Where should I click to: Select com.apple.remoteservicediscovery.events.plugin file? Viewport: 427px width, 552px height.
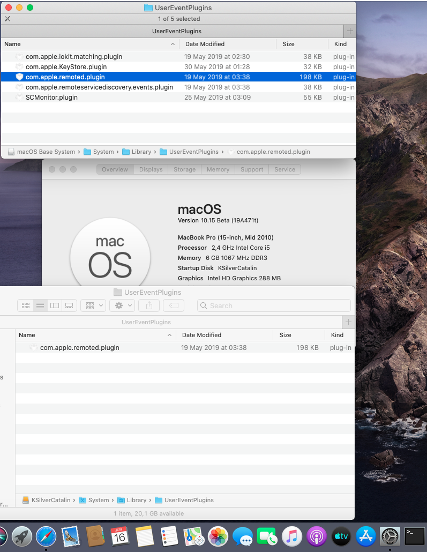coord(178,87)
